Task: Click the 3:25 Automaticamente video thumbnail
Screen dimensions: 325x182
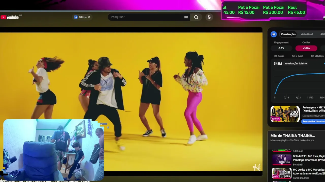Action: 282,173
